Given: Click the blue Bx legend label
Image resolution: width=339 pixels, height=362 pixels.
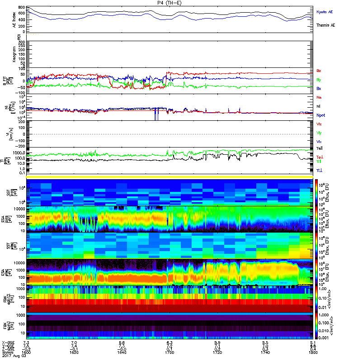Looking at the screenshot, I should [319, 88].
